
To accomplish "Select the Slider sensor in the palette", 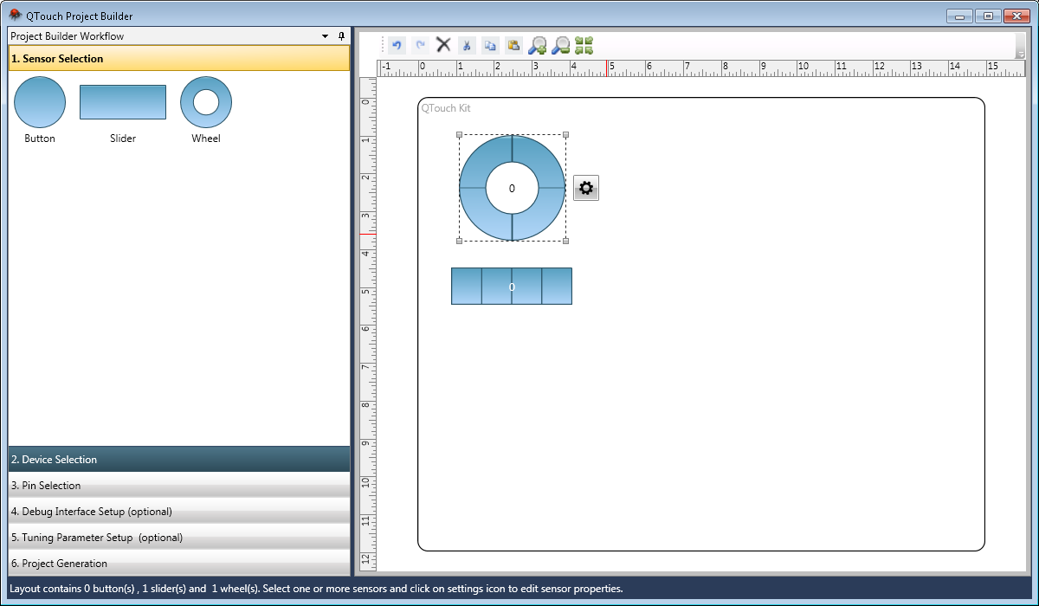I will 123,102.
